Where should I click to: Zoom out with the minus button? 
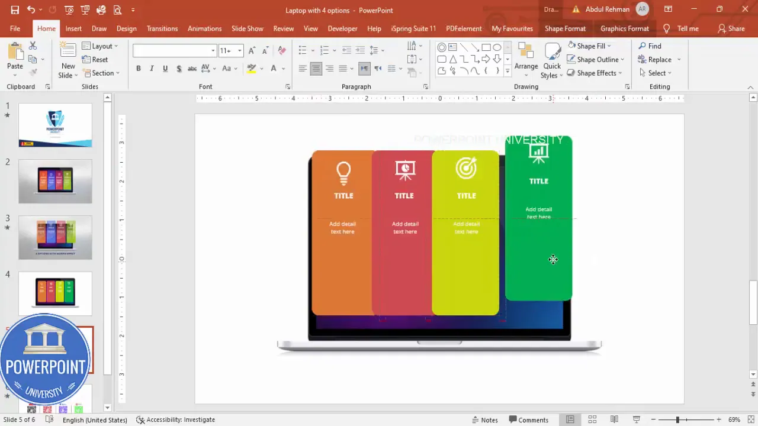[x=653, y=419]
